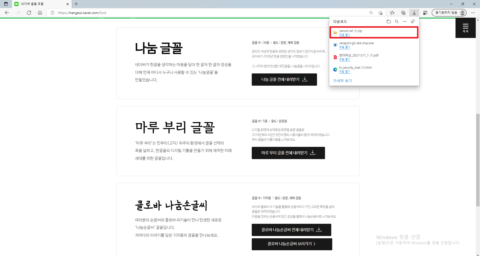Click the nanum-all (1).zip file name

tap(350, 31)
